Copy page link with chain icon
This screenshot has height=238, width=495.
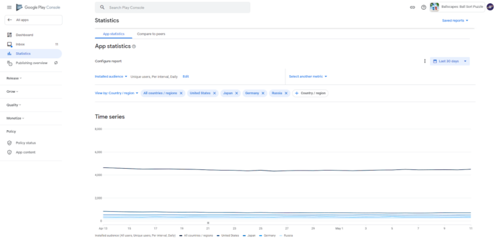coord(412,7)
